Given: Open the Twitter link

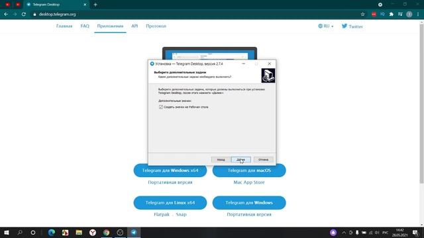Looking at the screenshot, I should click(352, 26).
